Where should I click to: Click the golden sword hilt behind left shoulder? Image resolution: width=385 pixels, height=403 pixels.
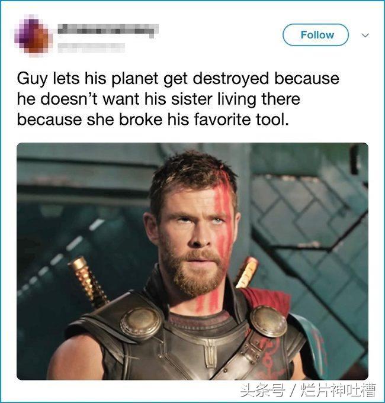(x=88, y=281)
